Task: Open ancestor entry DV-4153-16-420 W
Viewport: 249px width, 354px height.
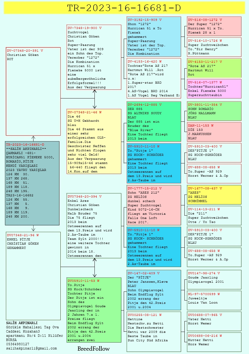Action: click(145, 61)
